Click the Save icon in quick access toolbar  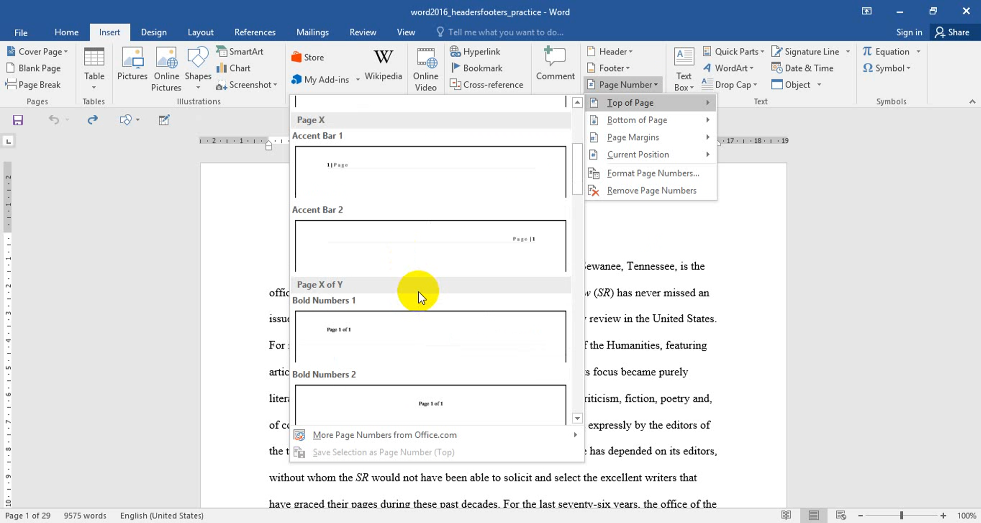click(x=18, y=120)
